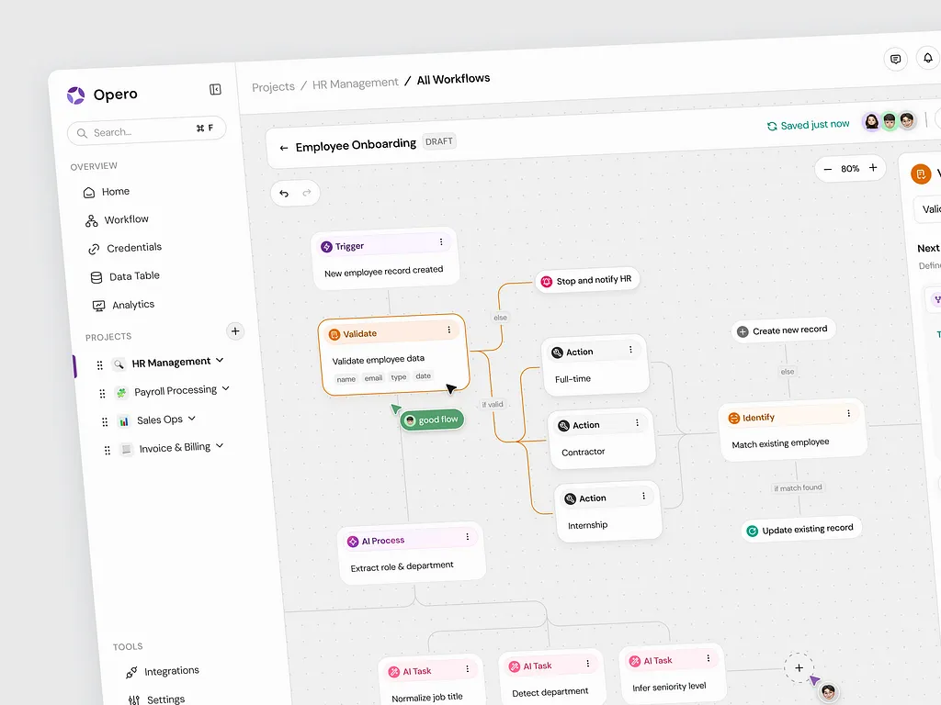Collapse the sidebar panel icon
Viewport: 941px width, 705px height.
215,89
